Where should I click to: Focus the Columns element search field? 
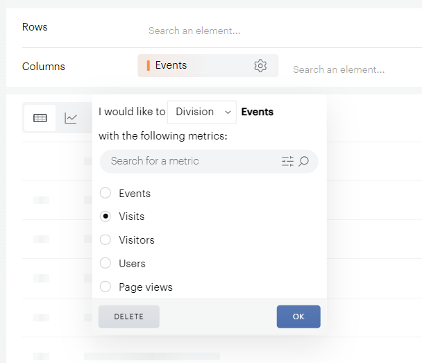[339, 69]
